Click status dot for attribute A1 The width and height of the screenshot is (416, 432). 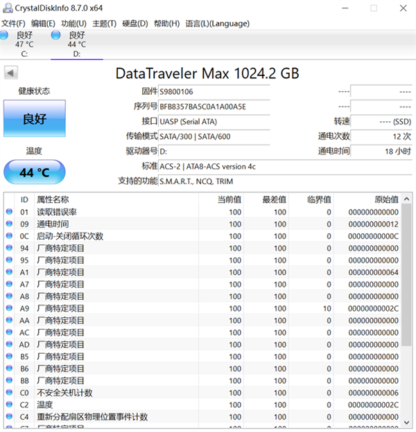10,272
